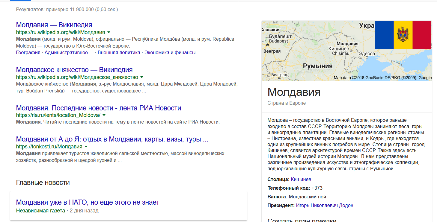
Task: Click the Кишинёв Chișinău label on the map
Action: [339, 51]
